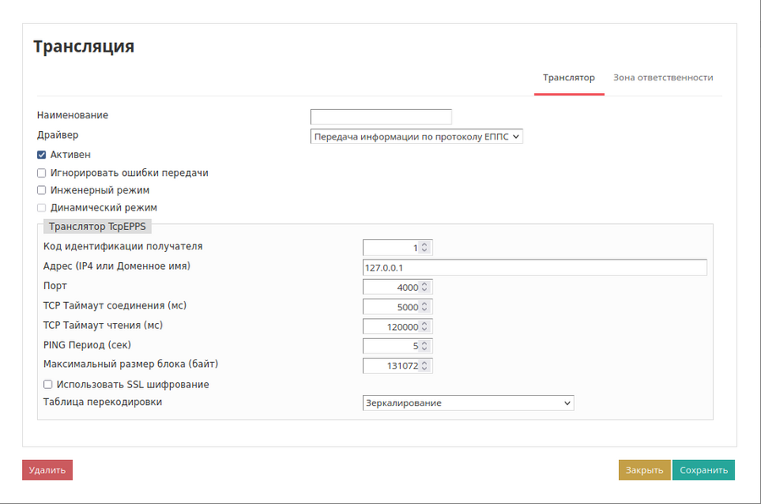Open Зона ответственности tab
This screenshot has height=504, width=761.
click(x=663, y=78)
